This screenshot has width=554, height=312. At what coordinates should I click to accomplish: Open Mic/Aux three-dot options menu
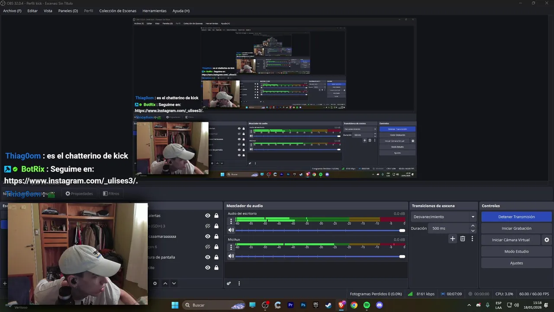tap(231, 247)
